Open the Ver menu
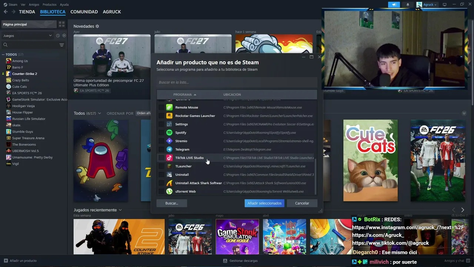This screenshot has width=474, height=267. coord(23,4)
